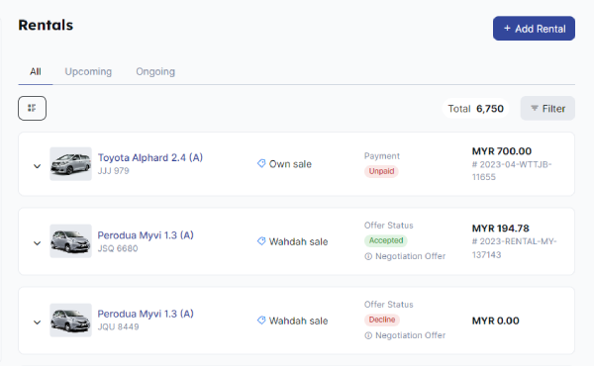The height and width of the screenshot is (366, 594).
Task: Click info icon next to Accepted Negotiation Offer
Action: (x=368, y=256)
